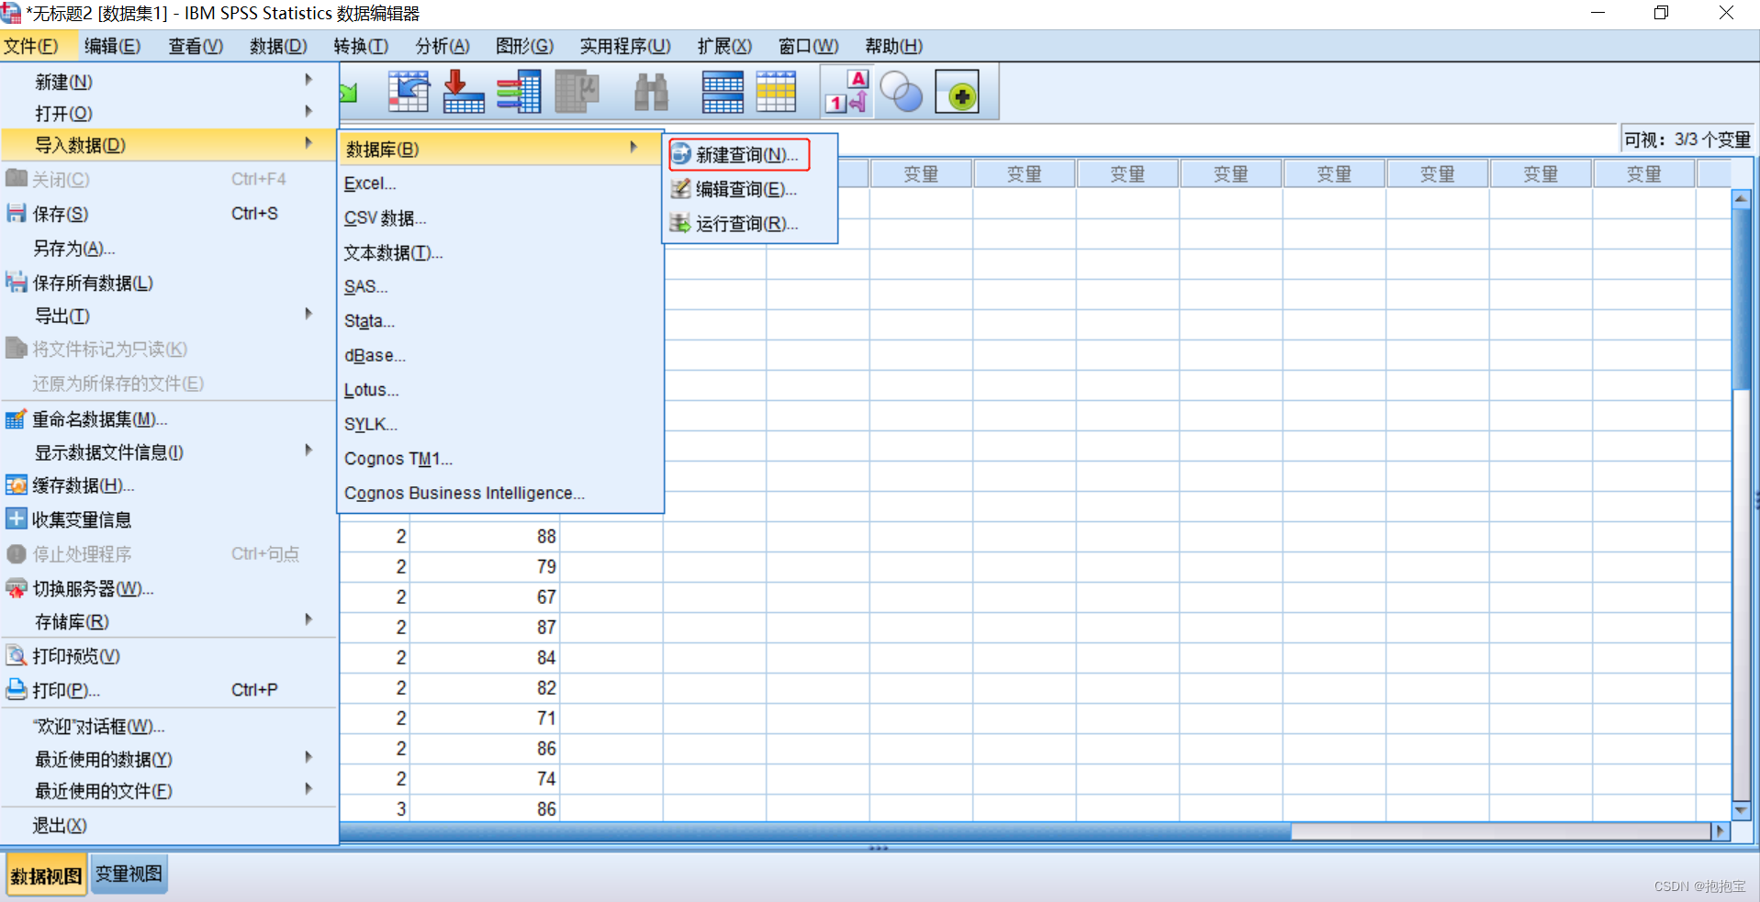Click the icon beside 缓存数据(H)
Viewport: 1760px width, 902px height.
[16, 484]
